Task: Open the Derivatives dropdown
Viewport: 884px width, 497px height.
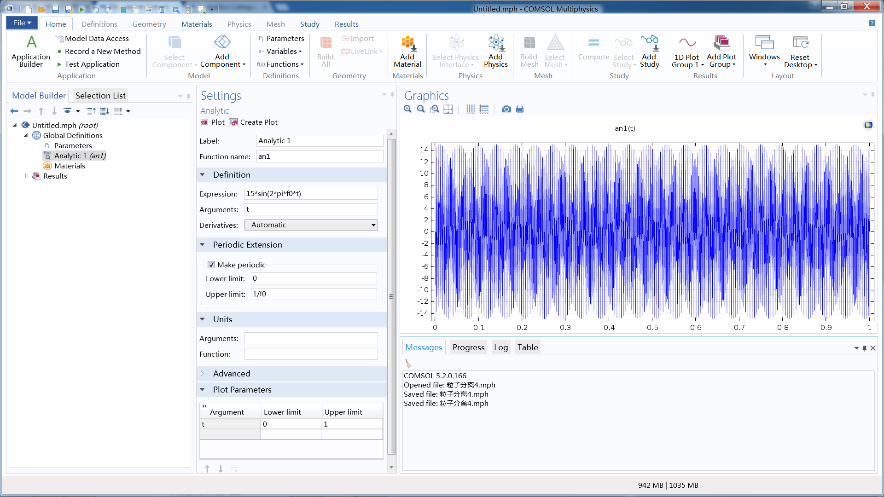Action: (311, 225)
